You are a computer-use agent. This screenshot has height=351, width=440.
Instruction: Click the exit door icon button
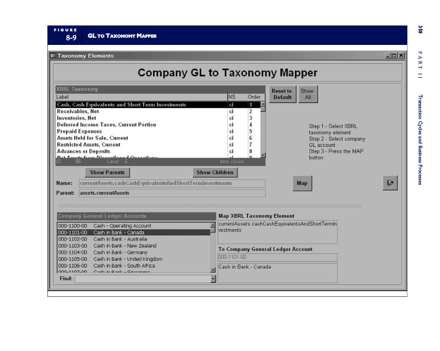coord(390,183)
